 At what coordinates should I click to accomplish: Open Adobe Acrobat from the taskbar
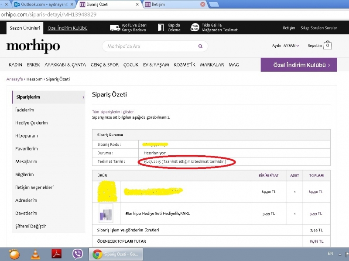57,254
